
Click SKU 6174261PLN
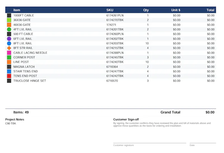[115, 15]
